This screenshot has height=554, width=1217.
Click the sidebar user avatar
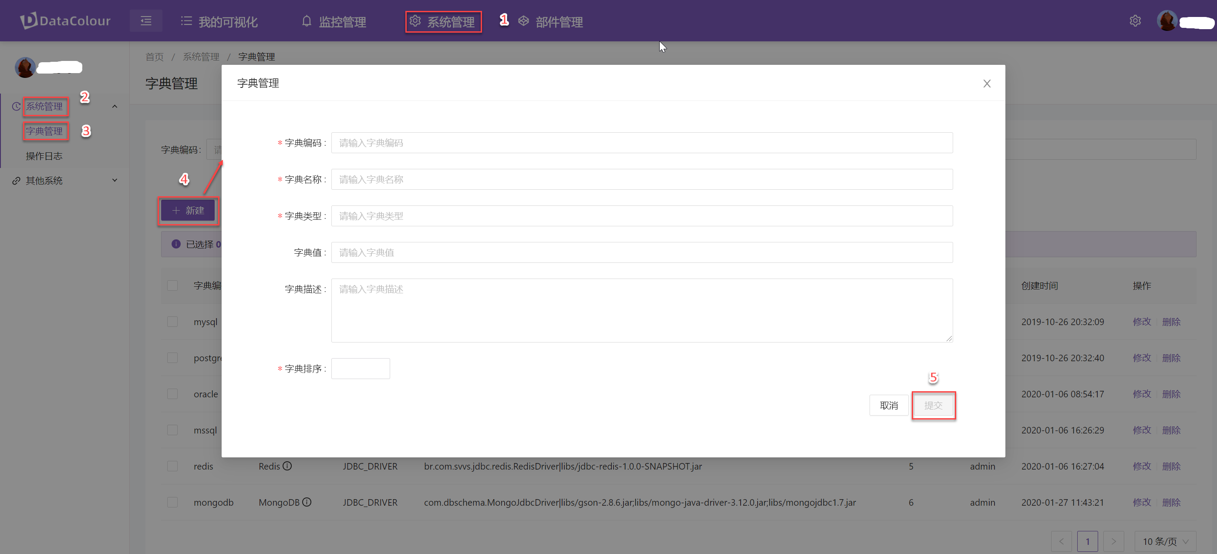point(25,67)
